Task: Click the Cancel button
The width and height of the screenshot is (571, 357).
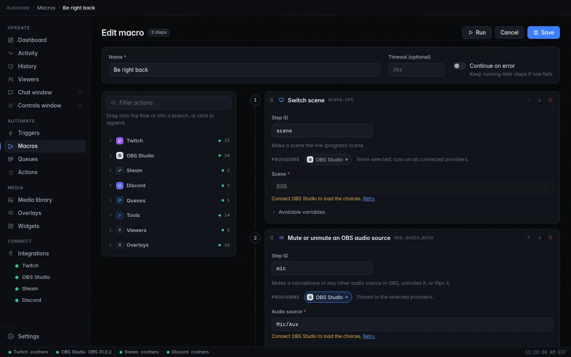Action: click(x=509, y=33)
